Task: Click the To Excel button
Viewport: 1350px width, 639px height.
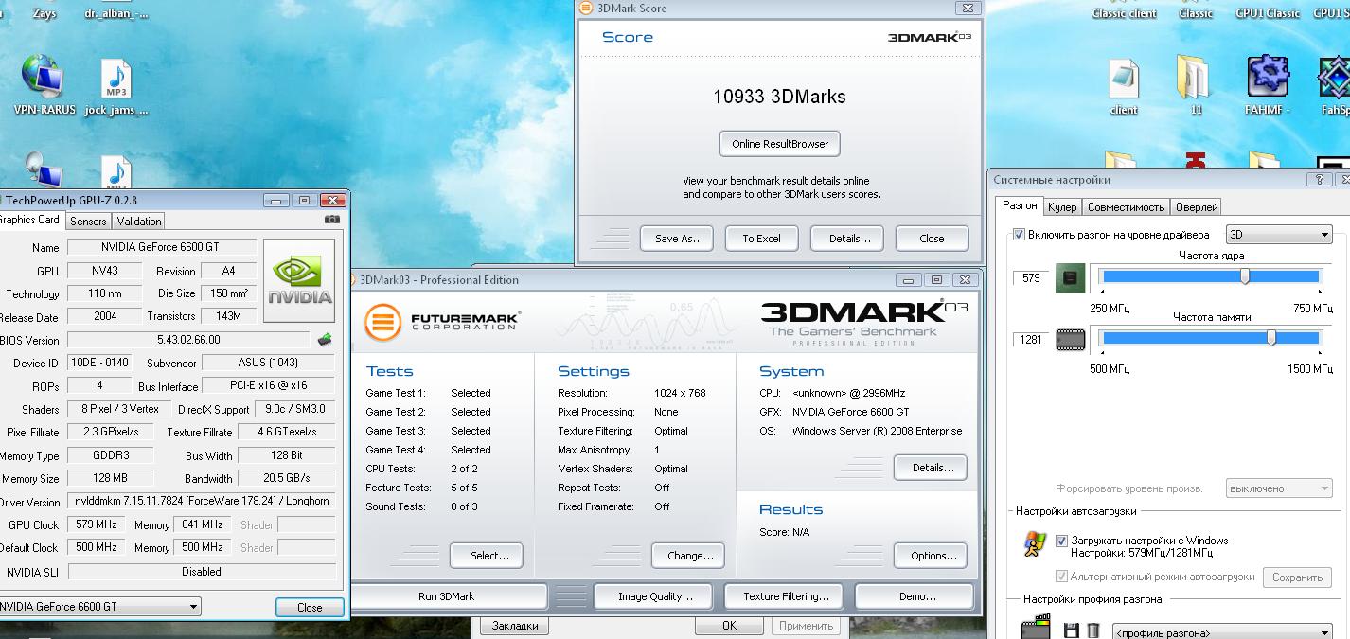Action: click(761, 239)
